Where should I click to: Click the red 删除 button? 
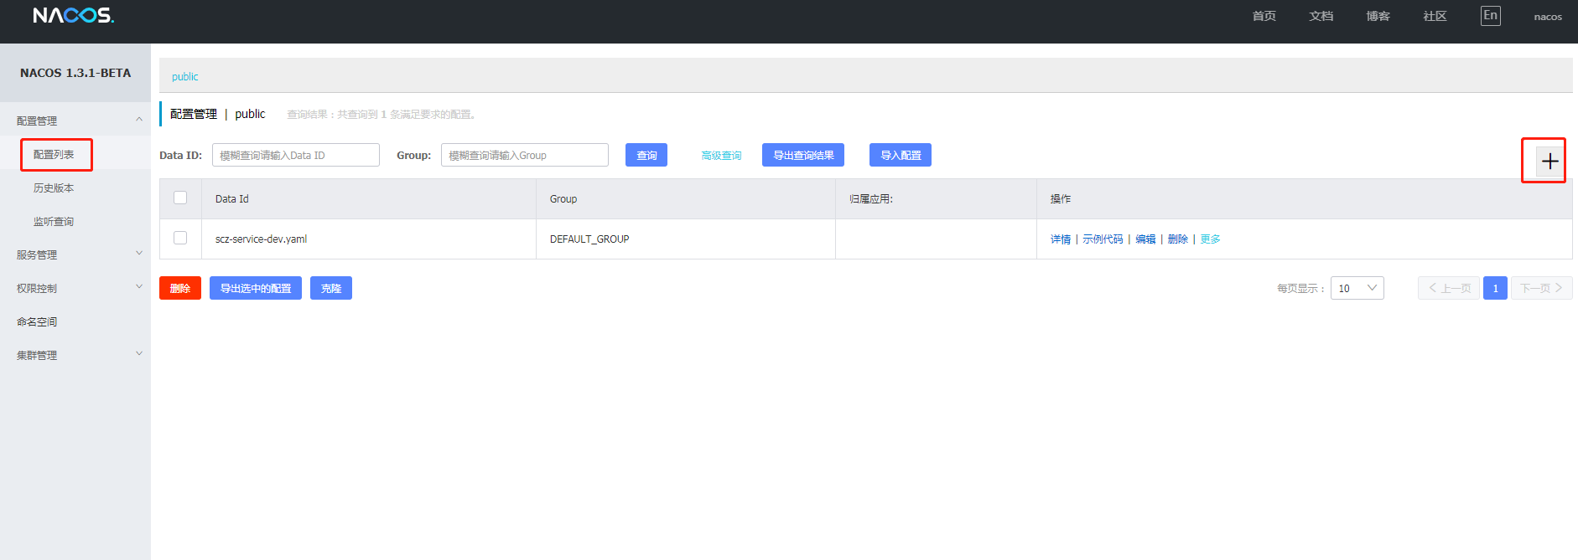click(180, 288)
